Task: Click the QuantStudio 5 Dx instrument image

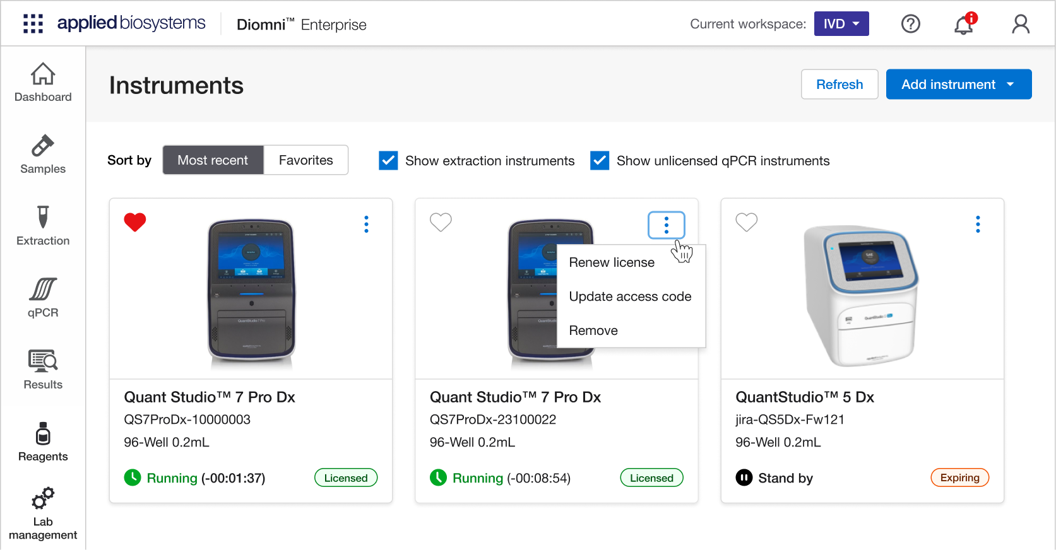Action: click(x=861, y=295)
